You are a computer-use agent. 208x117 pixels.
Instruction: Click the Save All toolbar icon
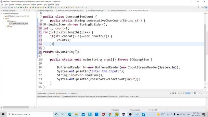coord(9,7)
